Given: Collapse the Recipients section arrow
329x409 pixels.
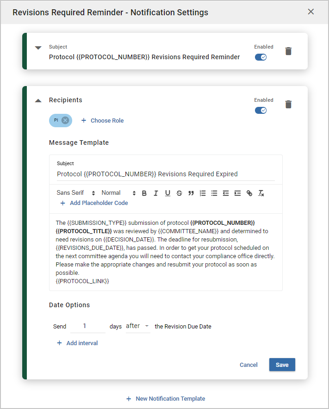Looking at the screenshot, I should pyautogui.click(x=38, y=100).
